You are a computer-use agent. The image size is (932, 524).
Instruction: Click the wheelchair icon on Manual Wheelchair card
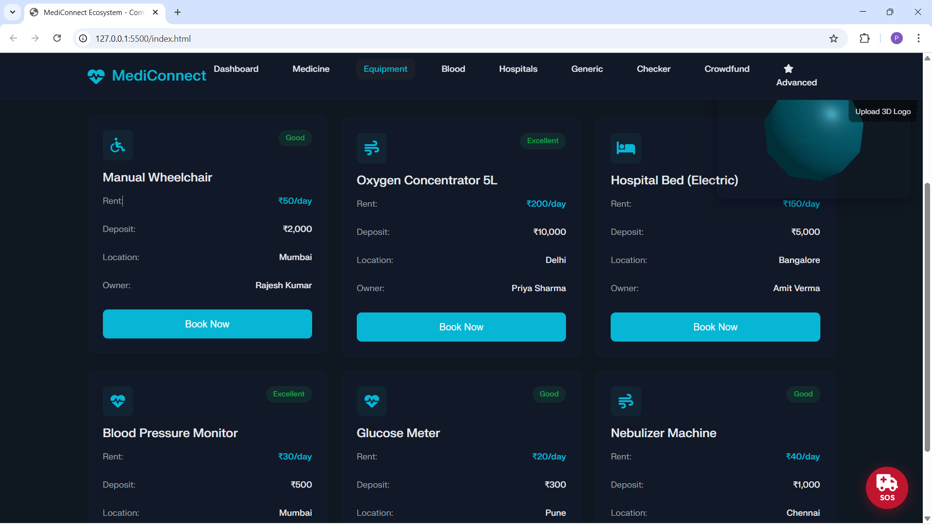click(117, 145)
